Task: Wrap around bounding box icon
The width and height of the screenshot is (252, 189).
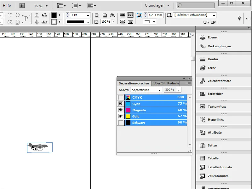Action: [x=130, y=15]
